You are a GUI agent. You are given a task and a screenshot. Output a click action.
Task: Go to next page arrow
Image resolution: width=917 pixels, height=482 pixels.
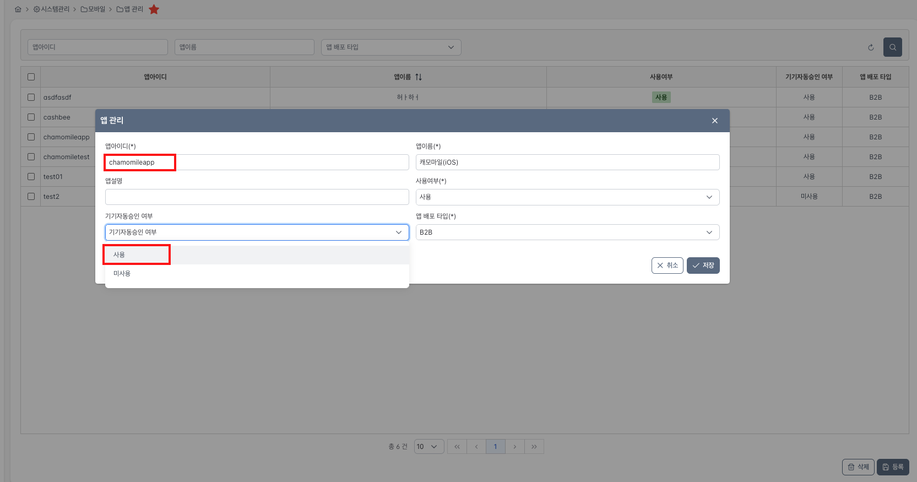514,447
